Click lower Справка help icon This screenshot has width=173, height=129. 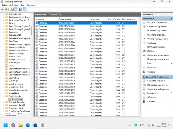[144, 101]
